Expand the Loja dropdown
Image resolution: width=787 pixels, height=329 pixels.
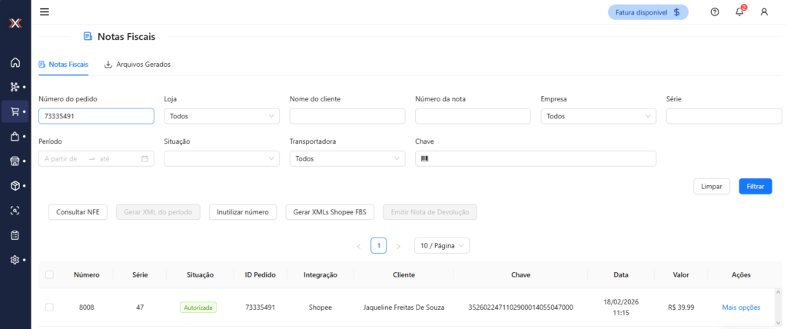(x=222, y=116)
